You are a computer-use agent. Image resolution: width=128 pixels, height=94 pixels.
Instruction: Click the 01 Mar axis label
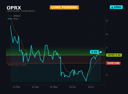pos(17,87)
